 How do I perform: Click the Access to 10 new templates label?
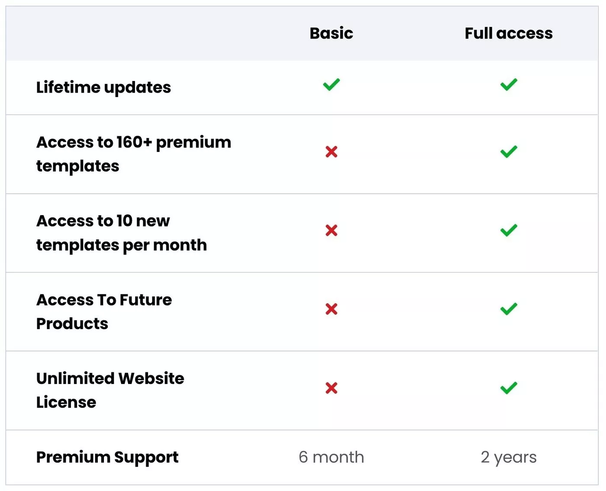[x=122, y=233]
